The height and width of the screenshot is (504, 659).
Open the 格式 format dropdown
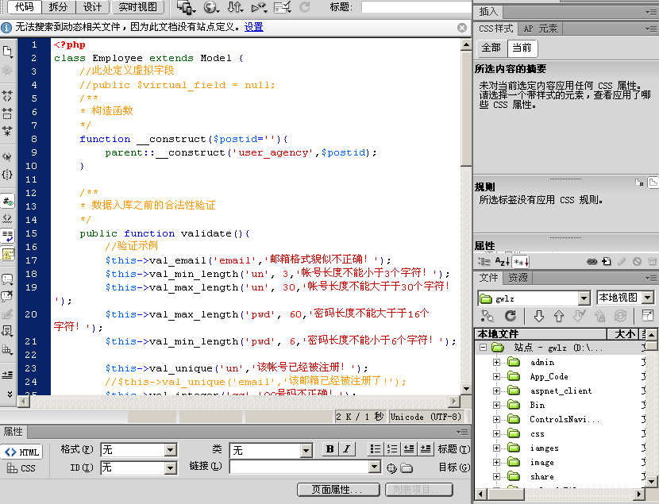point(137,449)
